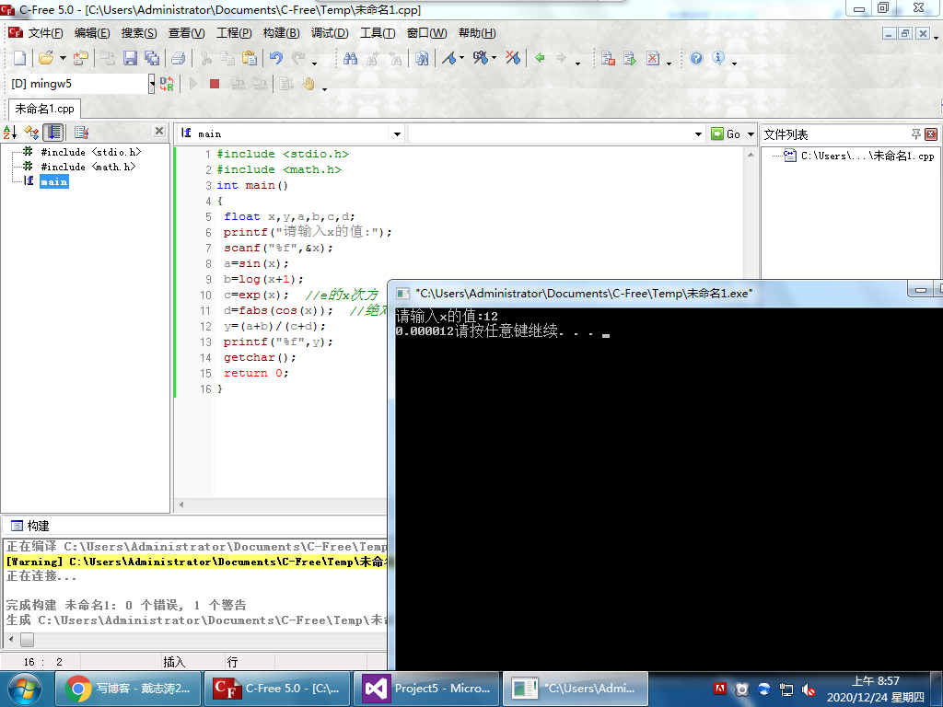
Task: Click the New file icon
Action: click(19, 58)
